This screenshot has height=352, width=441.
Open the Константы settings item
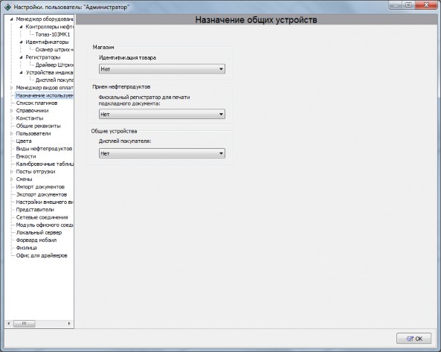click(30, 118)
